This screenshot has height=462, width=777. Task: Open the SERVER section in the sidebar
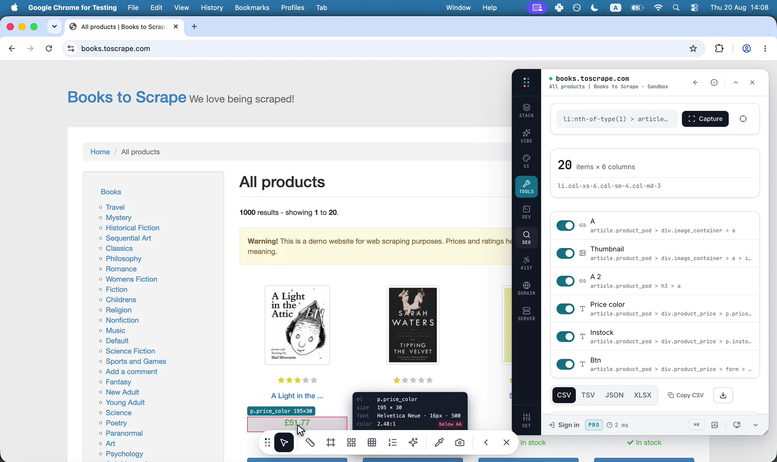(526, 314)
